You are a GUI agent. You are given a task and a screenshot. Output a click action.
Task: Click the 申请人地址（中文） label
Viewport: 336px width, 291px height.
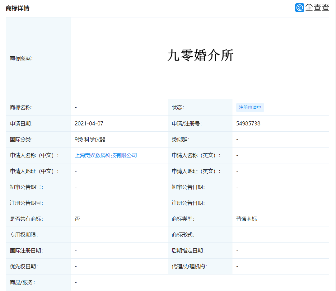[34, 171]
